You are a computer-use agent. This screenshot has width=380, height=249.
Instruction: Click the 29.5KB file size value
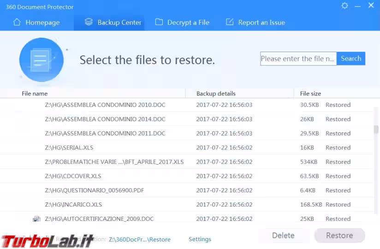pos(309,133)
